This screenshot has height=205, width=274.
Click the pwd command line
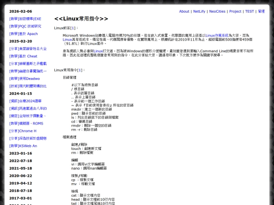[88, 113]
